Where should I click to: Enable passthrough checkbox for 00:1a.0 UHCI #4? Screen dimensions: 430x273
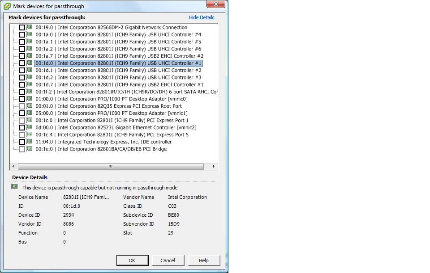pos(22,34)
